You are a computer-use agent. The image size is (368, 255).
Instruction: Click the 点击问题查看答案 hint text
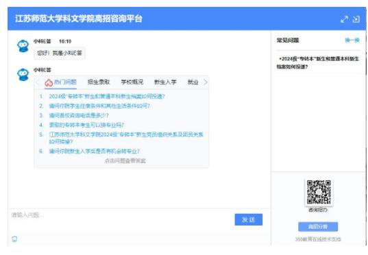(125, 160)
